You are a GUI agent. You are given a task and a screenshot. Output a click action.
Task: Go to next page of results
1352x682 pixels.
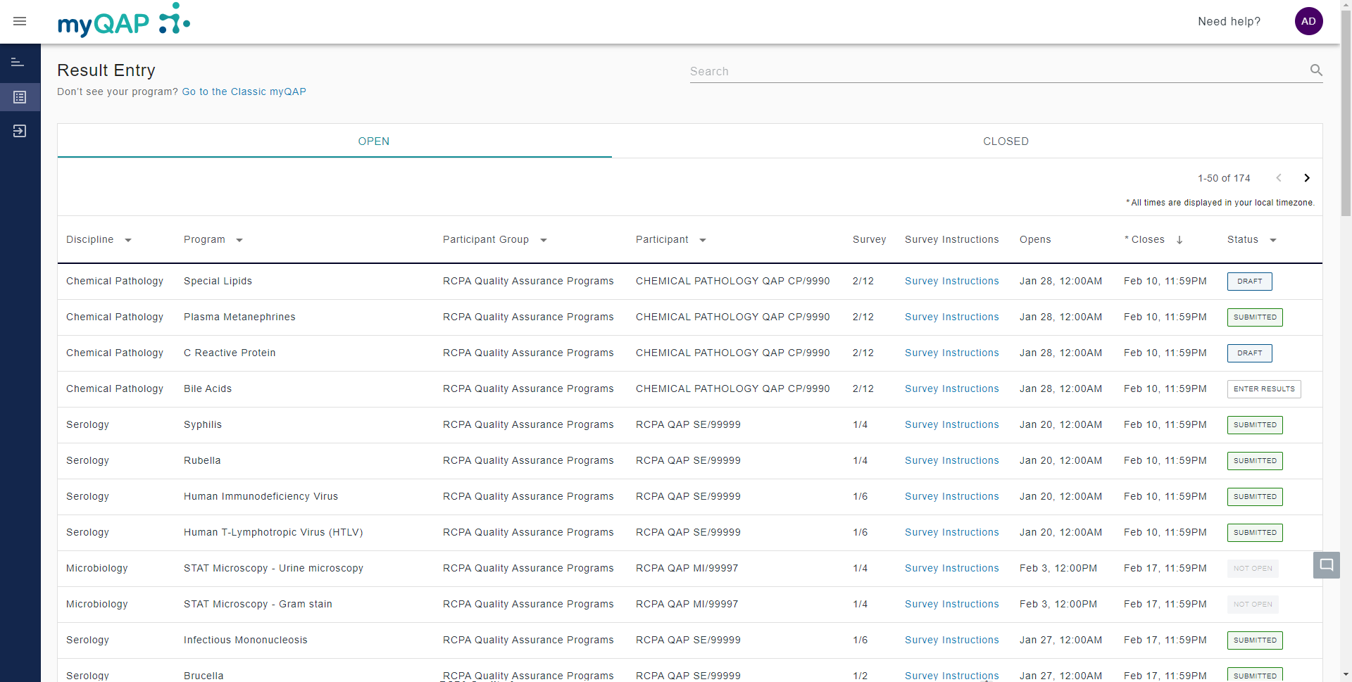1306,178
